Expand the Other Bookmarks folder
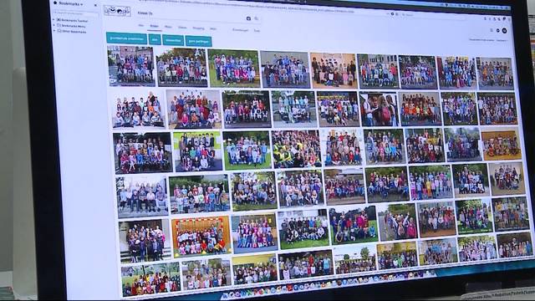Screen dimensions: 535x301 pos(54,30)
